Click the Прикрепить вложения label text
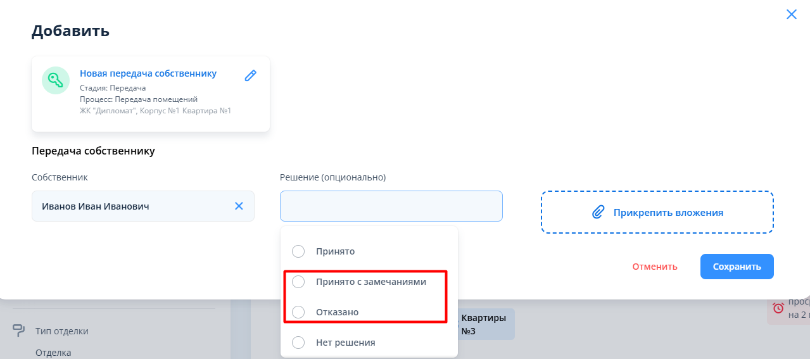Viewport: 810px width, 359px height. tap(668, 213)
